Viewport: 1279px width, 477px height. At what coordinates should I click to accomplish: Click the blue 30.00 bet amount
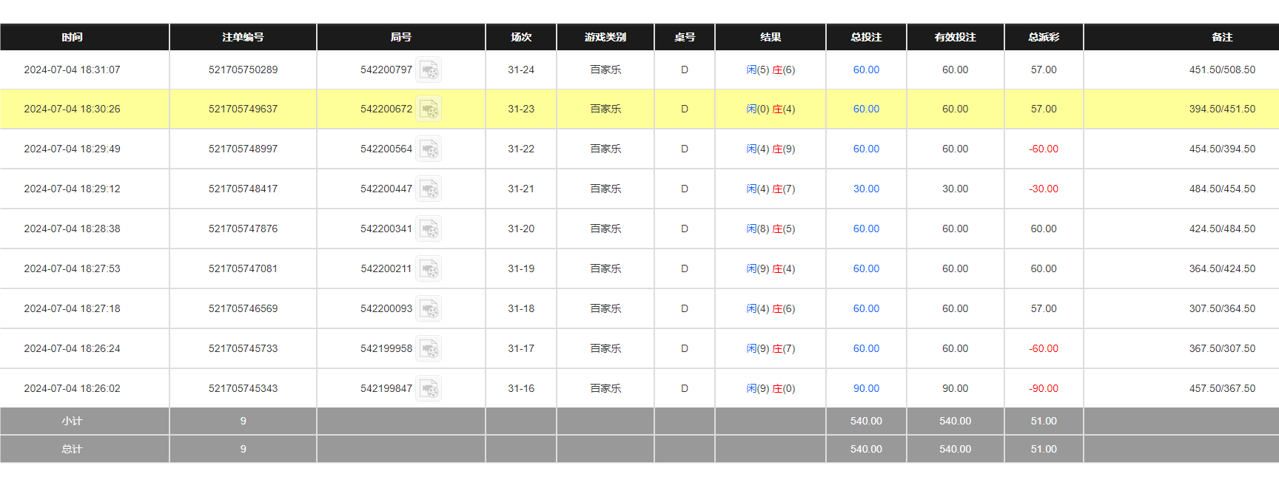866,189
